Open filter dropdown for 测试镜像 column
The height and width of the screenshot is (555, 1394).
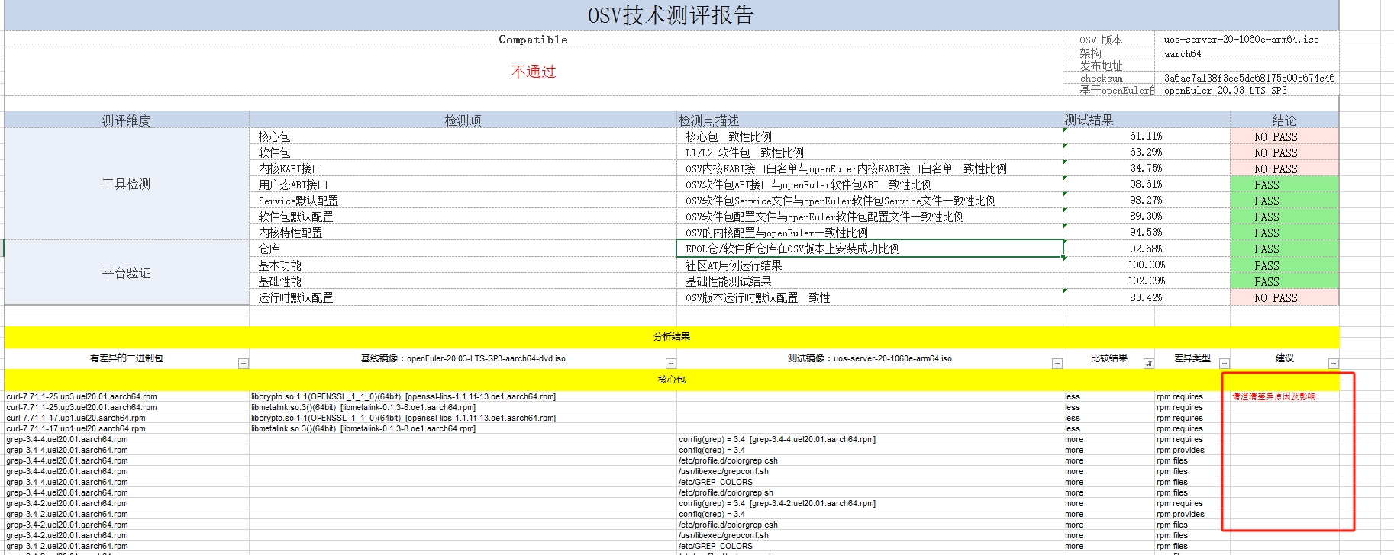(1057, 364)
